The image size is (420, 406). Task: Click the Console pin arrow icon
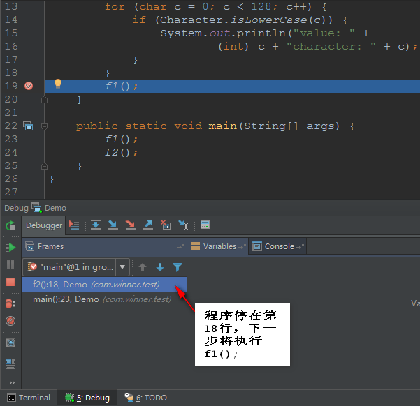coord(300,246)
